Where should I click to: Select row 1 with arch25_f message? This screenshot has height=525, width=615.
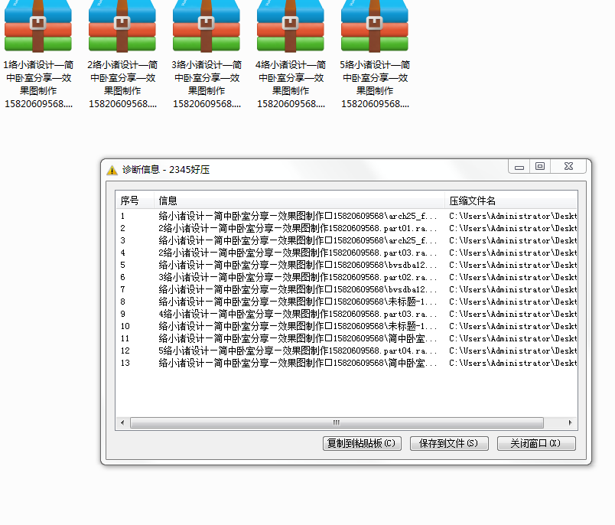click(347, 216)
